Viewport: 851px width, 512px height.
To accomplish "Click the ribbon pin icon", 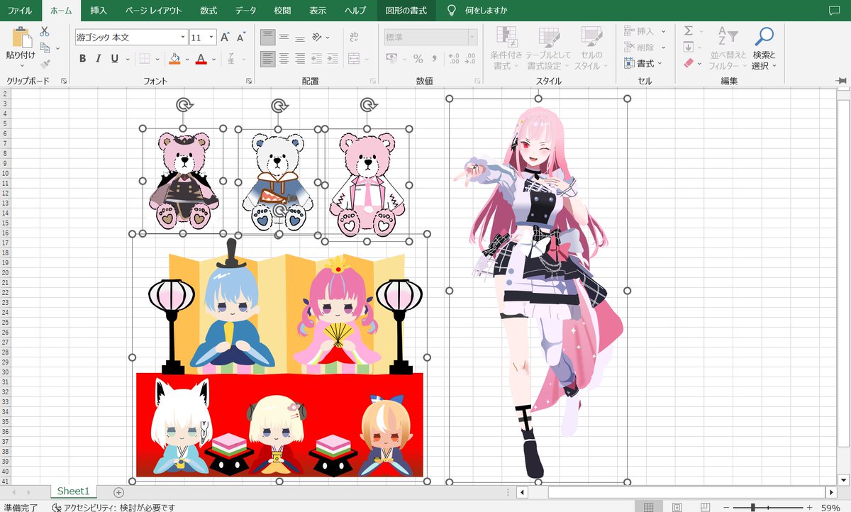I will tap(841, 81).
